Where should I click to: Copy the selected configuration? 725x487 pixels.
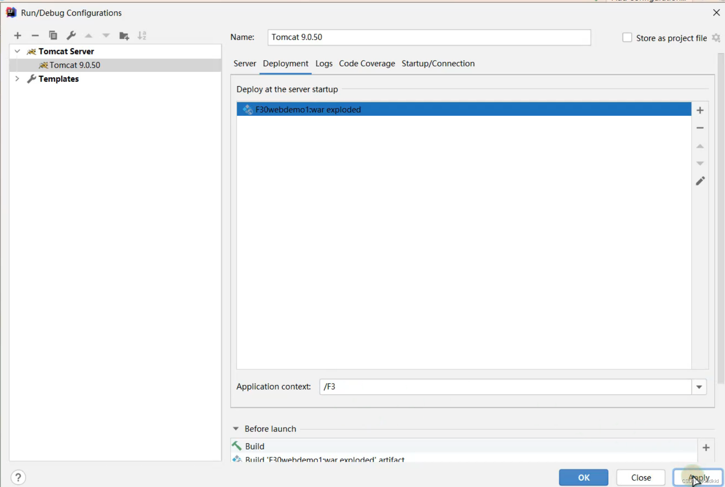click(x=53, y=35)
